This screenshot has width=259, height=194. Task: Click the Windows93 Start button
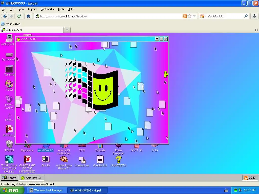tap(9, 178)
